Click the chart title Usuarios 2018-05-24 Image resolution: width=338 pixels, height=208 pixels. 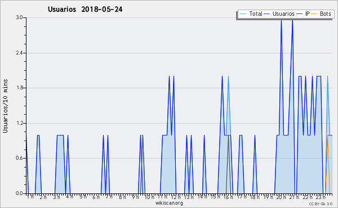85,9
